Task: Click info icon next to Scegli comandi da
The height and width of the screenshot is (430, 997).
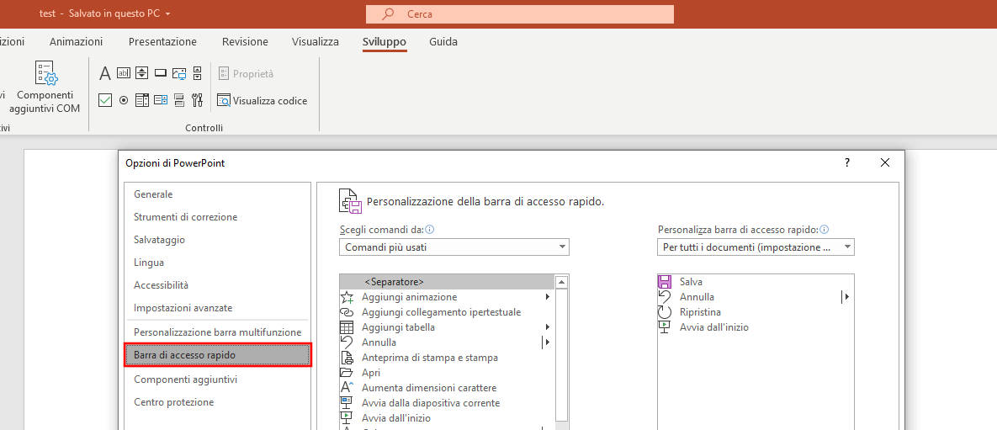Action: 430,230
